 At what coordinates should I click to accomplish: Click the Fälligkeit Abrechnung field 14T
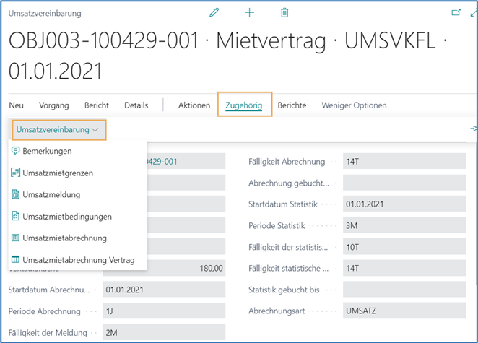pos(404,161)
